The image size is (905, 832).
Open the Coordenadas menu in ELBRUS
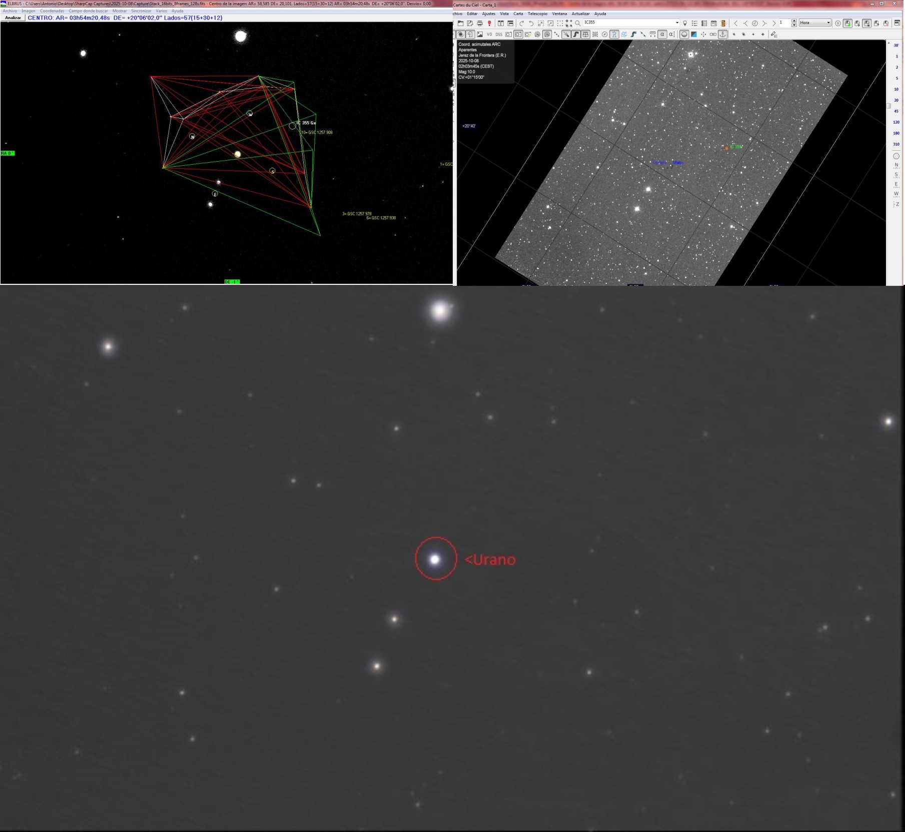coord(52,11)
